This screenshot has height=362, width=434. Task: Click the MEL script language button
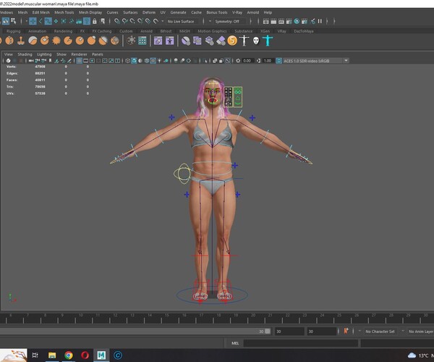point(235,343)
